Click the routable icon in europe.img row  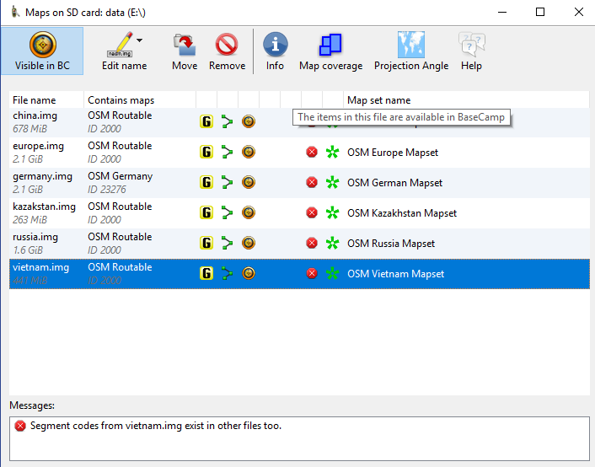227,152
